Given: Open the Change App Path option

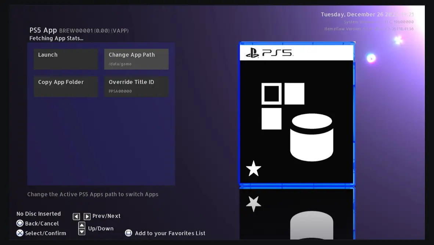Looking at the screenshot, I should click(136, 59).
